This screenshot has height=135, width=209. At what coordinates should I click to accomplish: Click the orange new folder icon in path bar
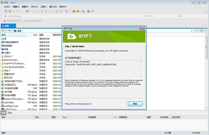tap(202, 31)
